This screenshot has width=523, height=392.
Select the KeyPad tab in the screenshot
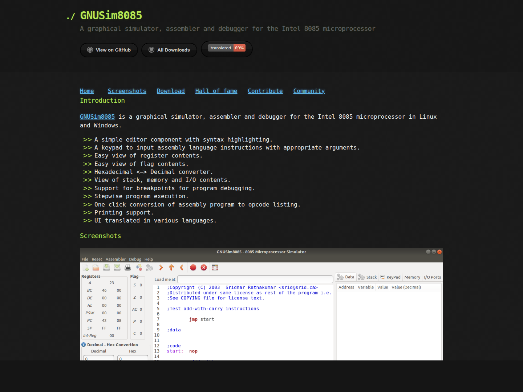(390, 277)
